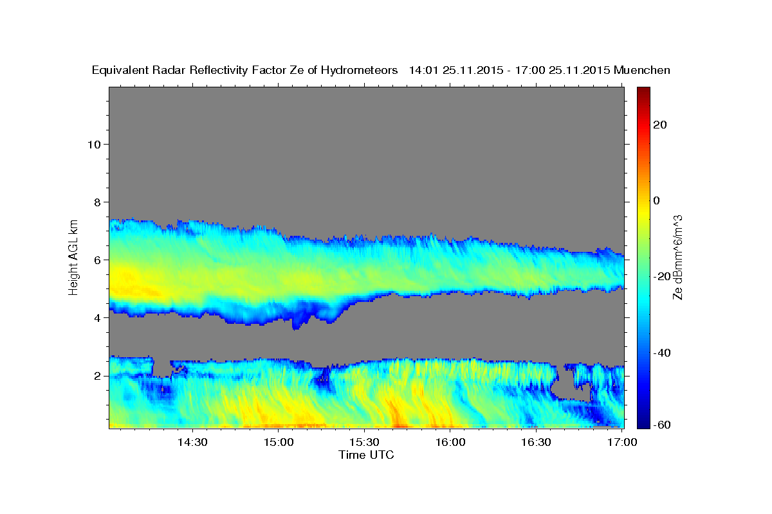Click the '17:00' time tick label
This screenshot has height=514, width=772.
coord(622,442)
